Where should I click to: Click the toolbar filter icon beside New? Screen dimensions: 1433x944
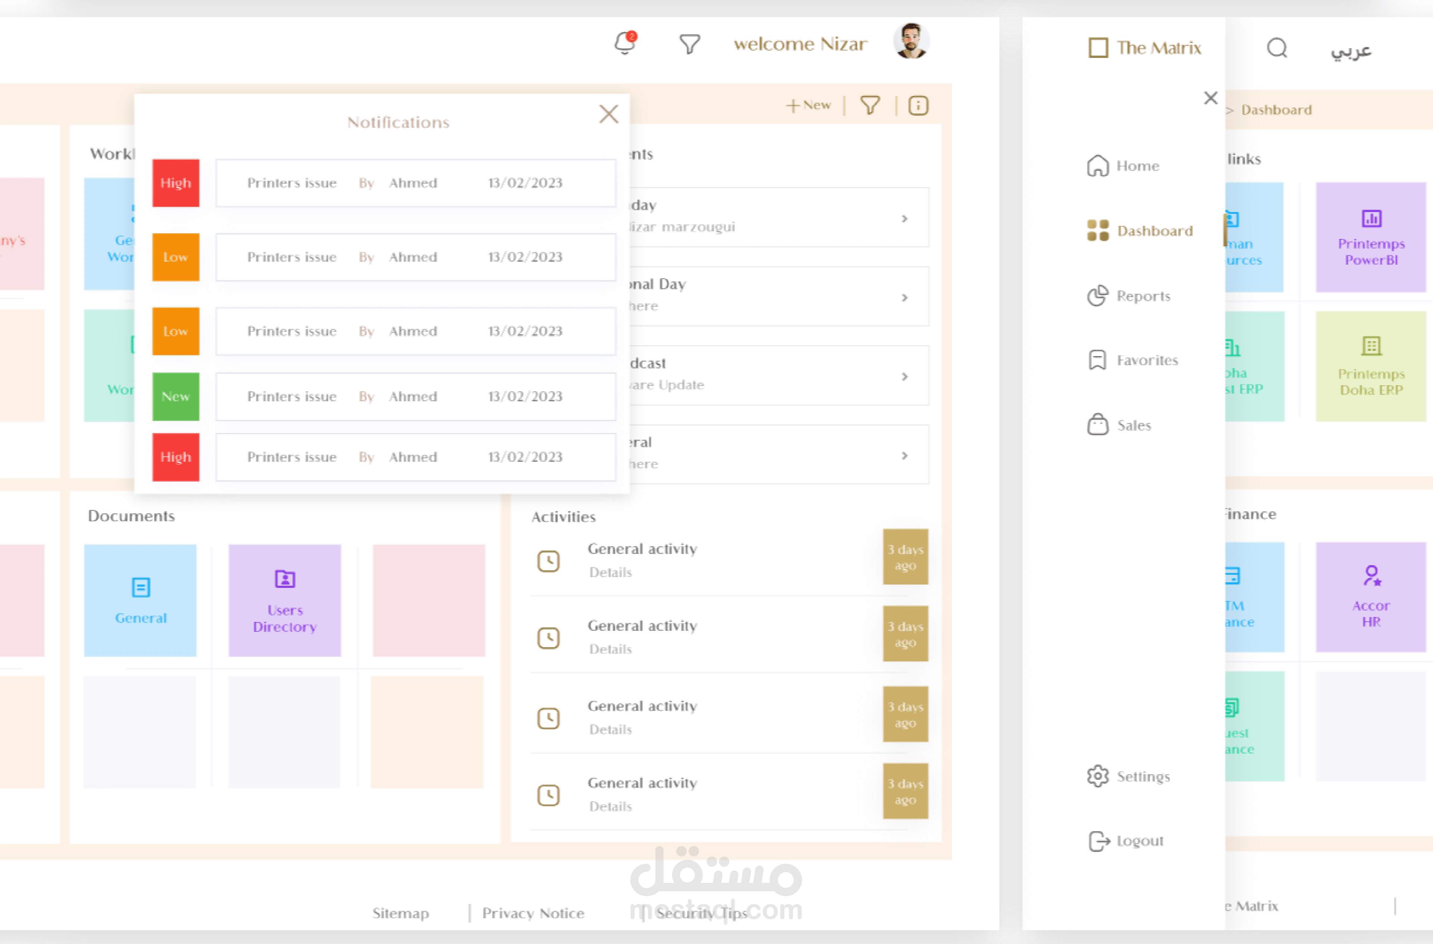click(870, 105)
